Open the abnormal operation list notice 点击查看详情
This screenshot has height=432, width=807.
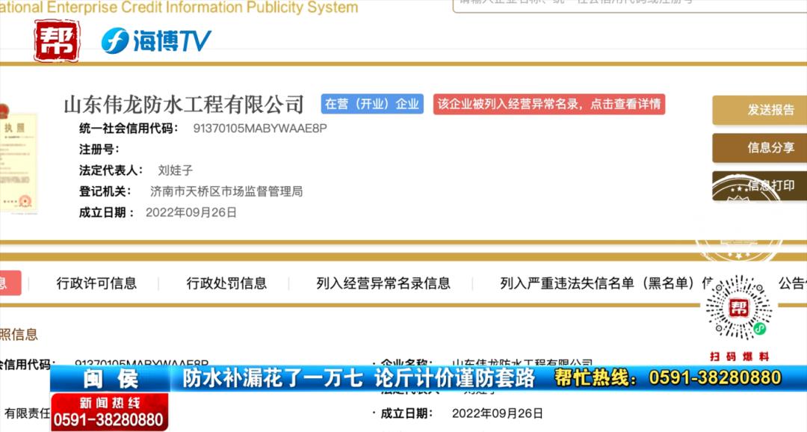549,104
